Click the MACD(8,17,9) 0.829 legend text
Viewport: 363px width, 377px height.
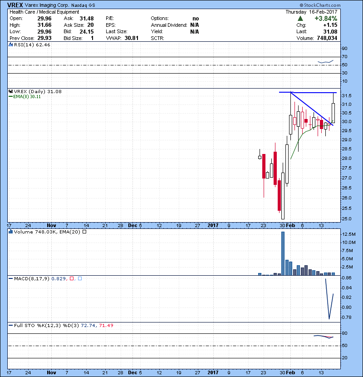point(39,278)
